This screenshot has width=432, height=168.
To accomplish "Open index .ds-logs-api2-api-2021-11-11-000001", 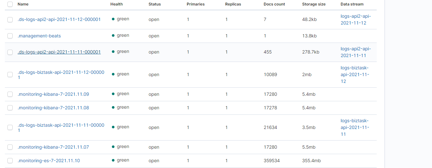I will point(59,52).
